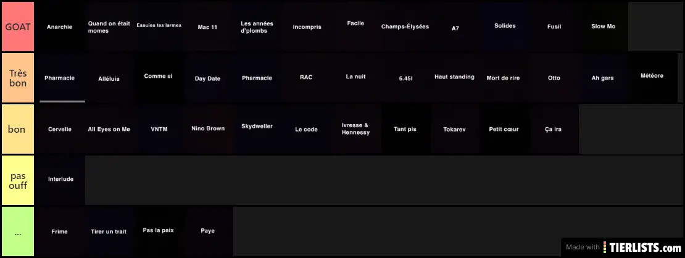Select the Mac 11 song tile
685x258 pixels.
coord(208,27)
